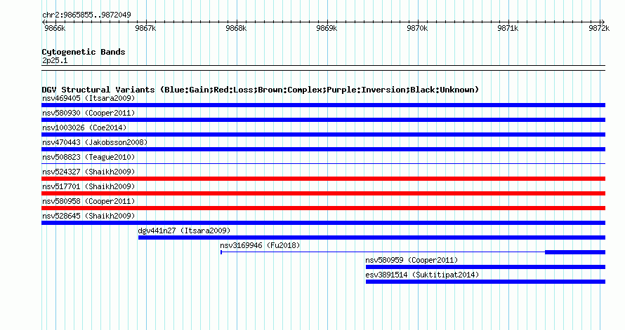Image resolution: width=625 pixels, height=330 pixels.
Task: Click the nsv580930 (Cooper2011) variant label
Action: click(x=88, y=113)
